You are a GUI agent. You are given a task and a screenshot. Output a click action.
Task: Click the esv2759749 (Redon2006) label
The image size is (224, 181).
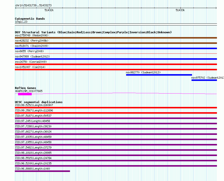coord(32,35)
